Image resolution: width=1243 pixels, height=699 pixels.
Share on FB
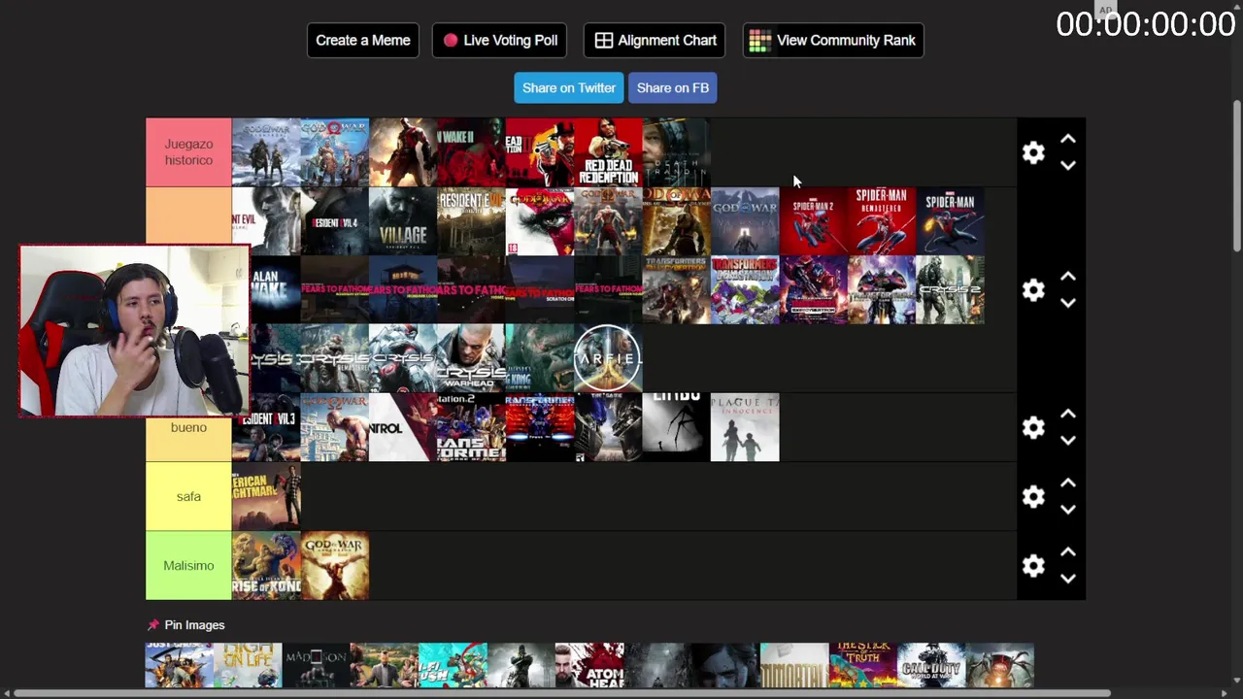(x=673, y=87)
